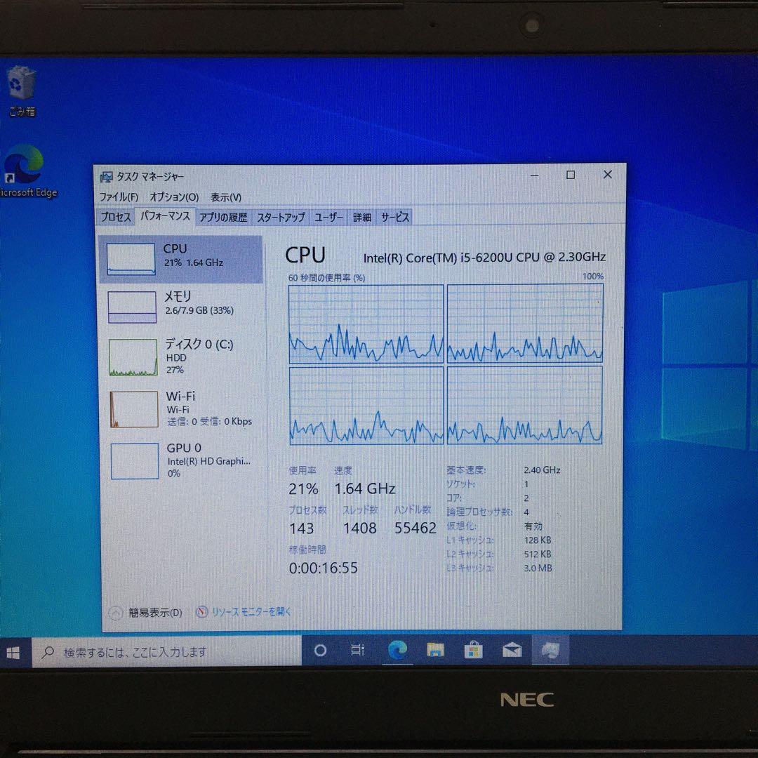
Task: Click the active Task Manager icon on the taskbar
Action: pos(550,651)
